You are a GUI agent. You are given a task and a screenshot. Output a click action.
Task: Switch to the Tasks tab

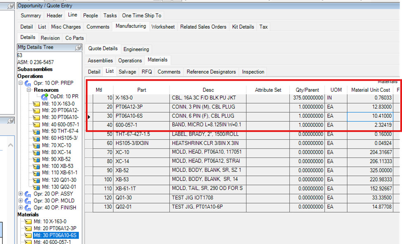[110, 16]
